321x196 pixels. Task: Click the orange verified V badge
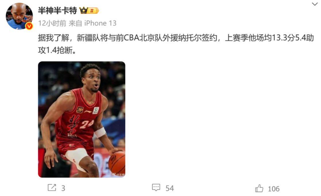coord(29,26)
